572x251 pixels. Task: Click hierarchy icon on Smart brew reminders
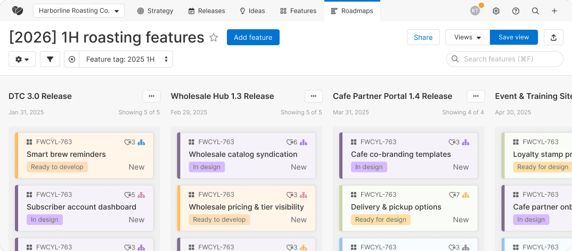pyautogui.click(x=141, y=142)
